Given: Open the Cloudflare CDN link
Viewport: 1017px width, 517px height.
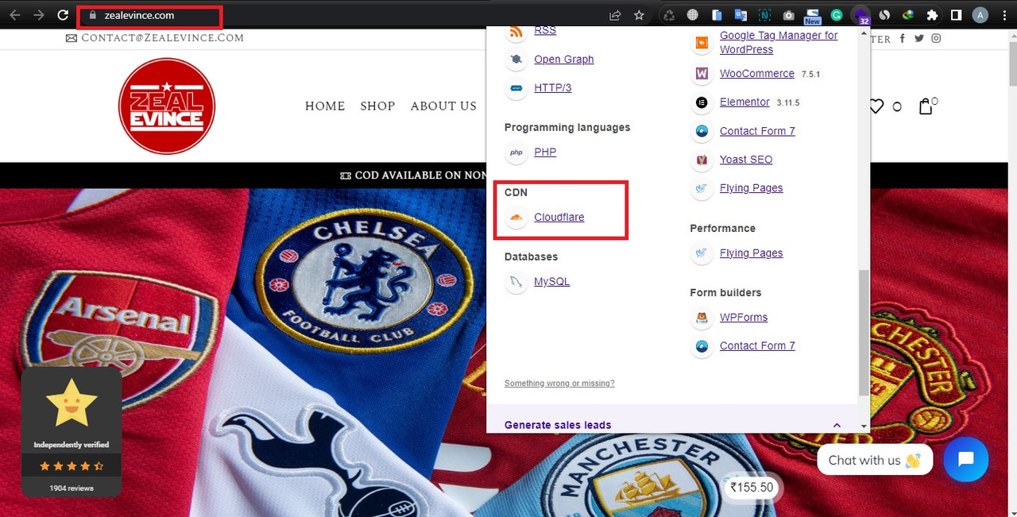Looking at the screenshot, I should (x=559, y=218).
